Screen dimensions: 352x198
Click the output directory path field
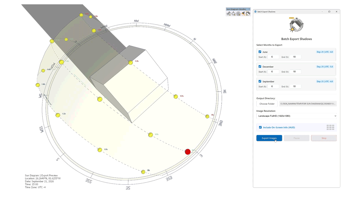coord(308,104)
